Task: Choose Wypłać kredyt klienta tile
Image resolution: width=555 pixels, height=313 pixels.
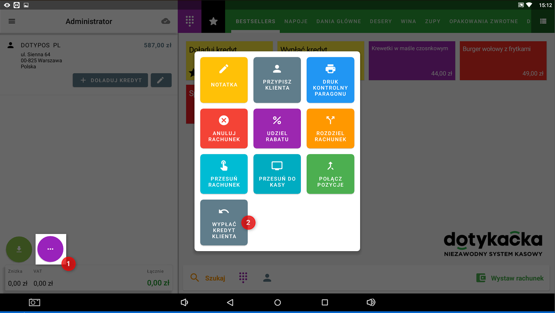Action: click(x=224, y=222)
